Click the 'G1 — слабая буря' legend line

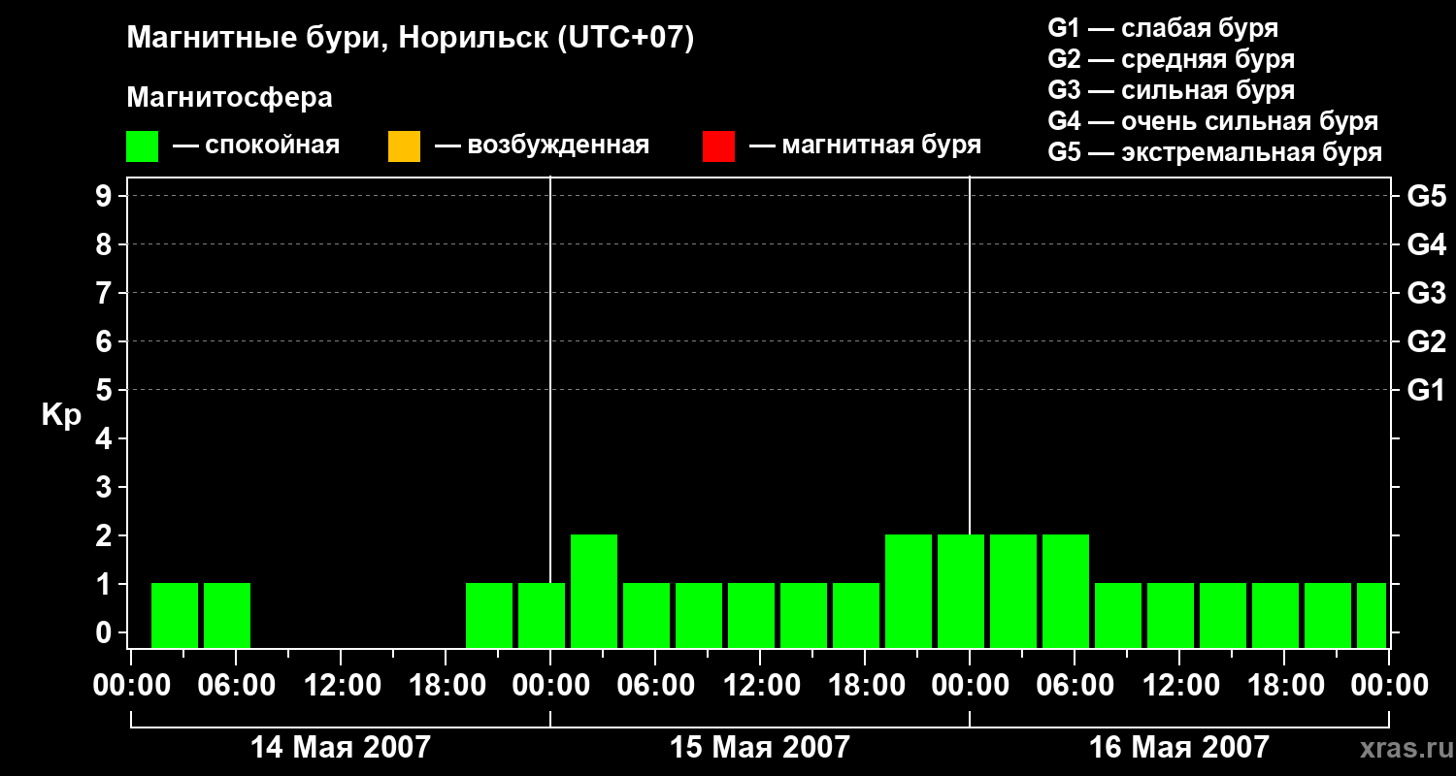(1163, 27)
